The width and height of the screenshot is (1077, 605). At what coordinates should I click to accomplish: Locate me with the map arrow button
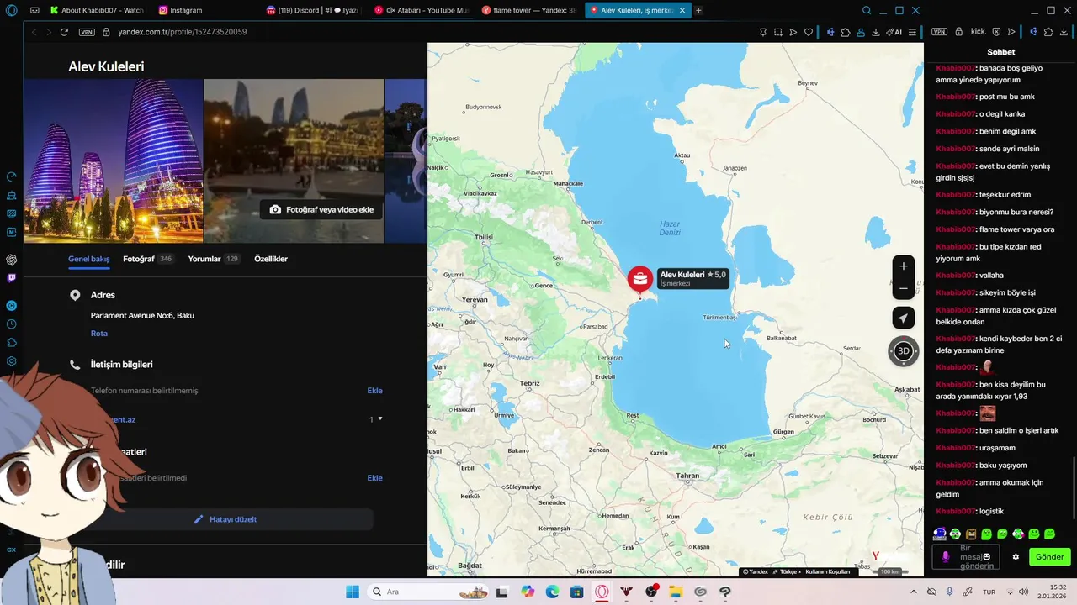click(903, 318)
